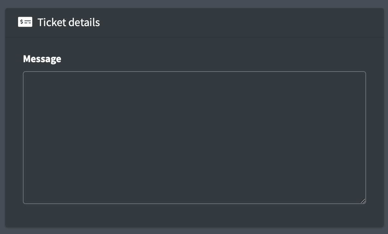Click the "Message" field label
Screen dimensions: 388x234
[x=42, y=59]
